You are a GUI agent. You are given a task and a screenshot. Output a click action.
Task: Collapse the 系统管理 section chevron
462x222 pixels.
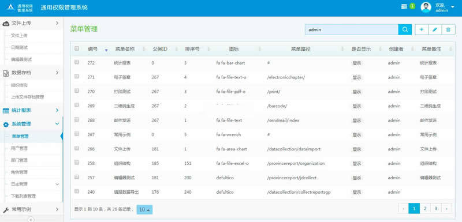pyautogui.click(x=57, y=124)
